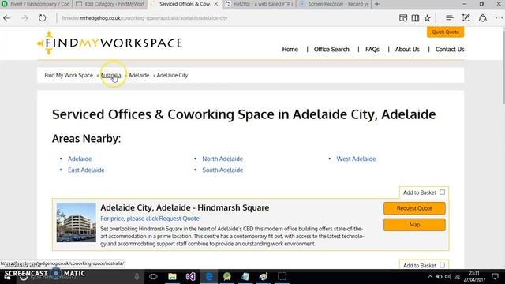
Task: Open Home in site navigation
Action: 290,49
